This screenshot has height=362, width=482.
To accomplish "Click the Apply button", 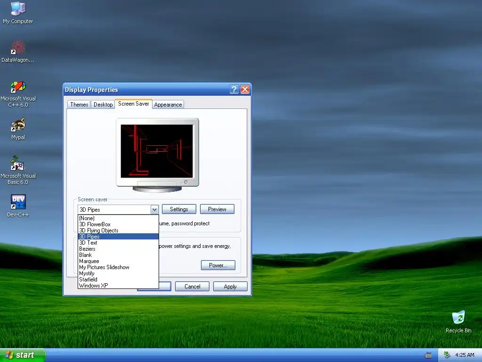I will pos(230,287).
